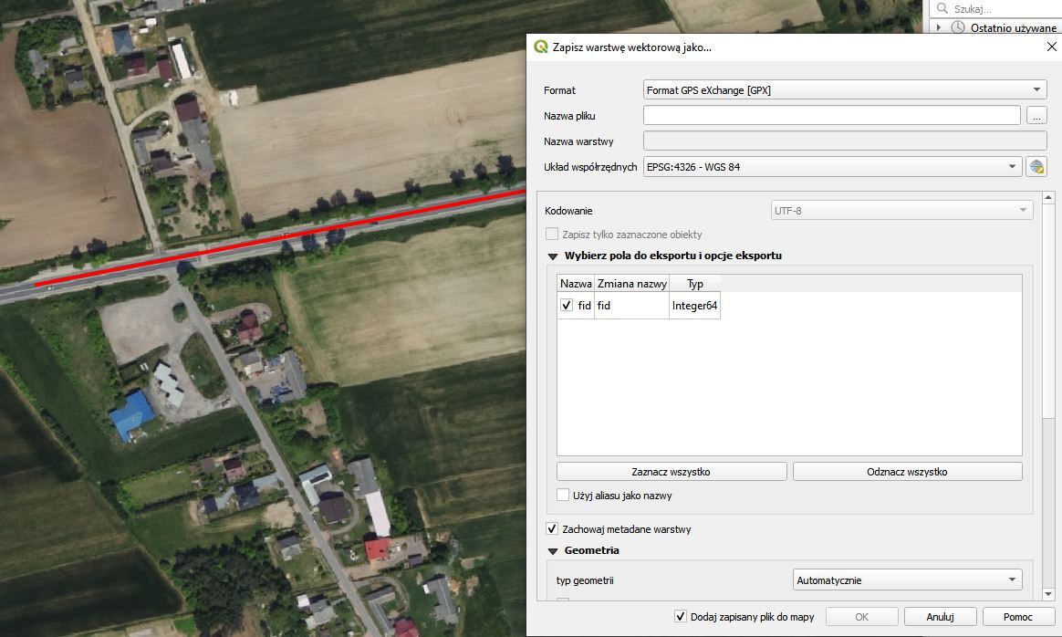Close the Zapisz warstwę wektorową dialog
1062x637 pixels.
coord(1051,47)
